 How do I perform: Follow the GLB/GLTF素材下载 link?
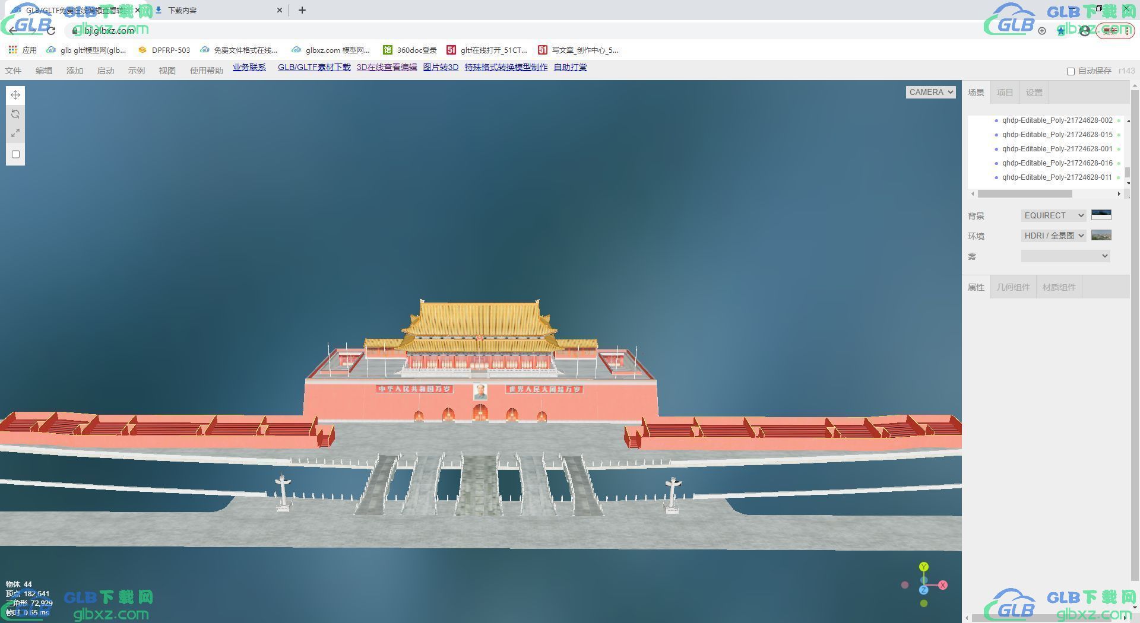click(314, 68)
